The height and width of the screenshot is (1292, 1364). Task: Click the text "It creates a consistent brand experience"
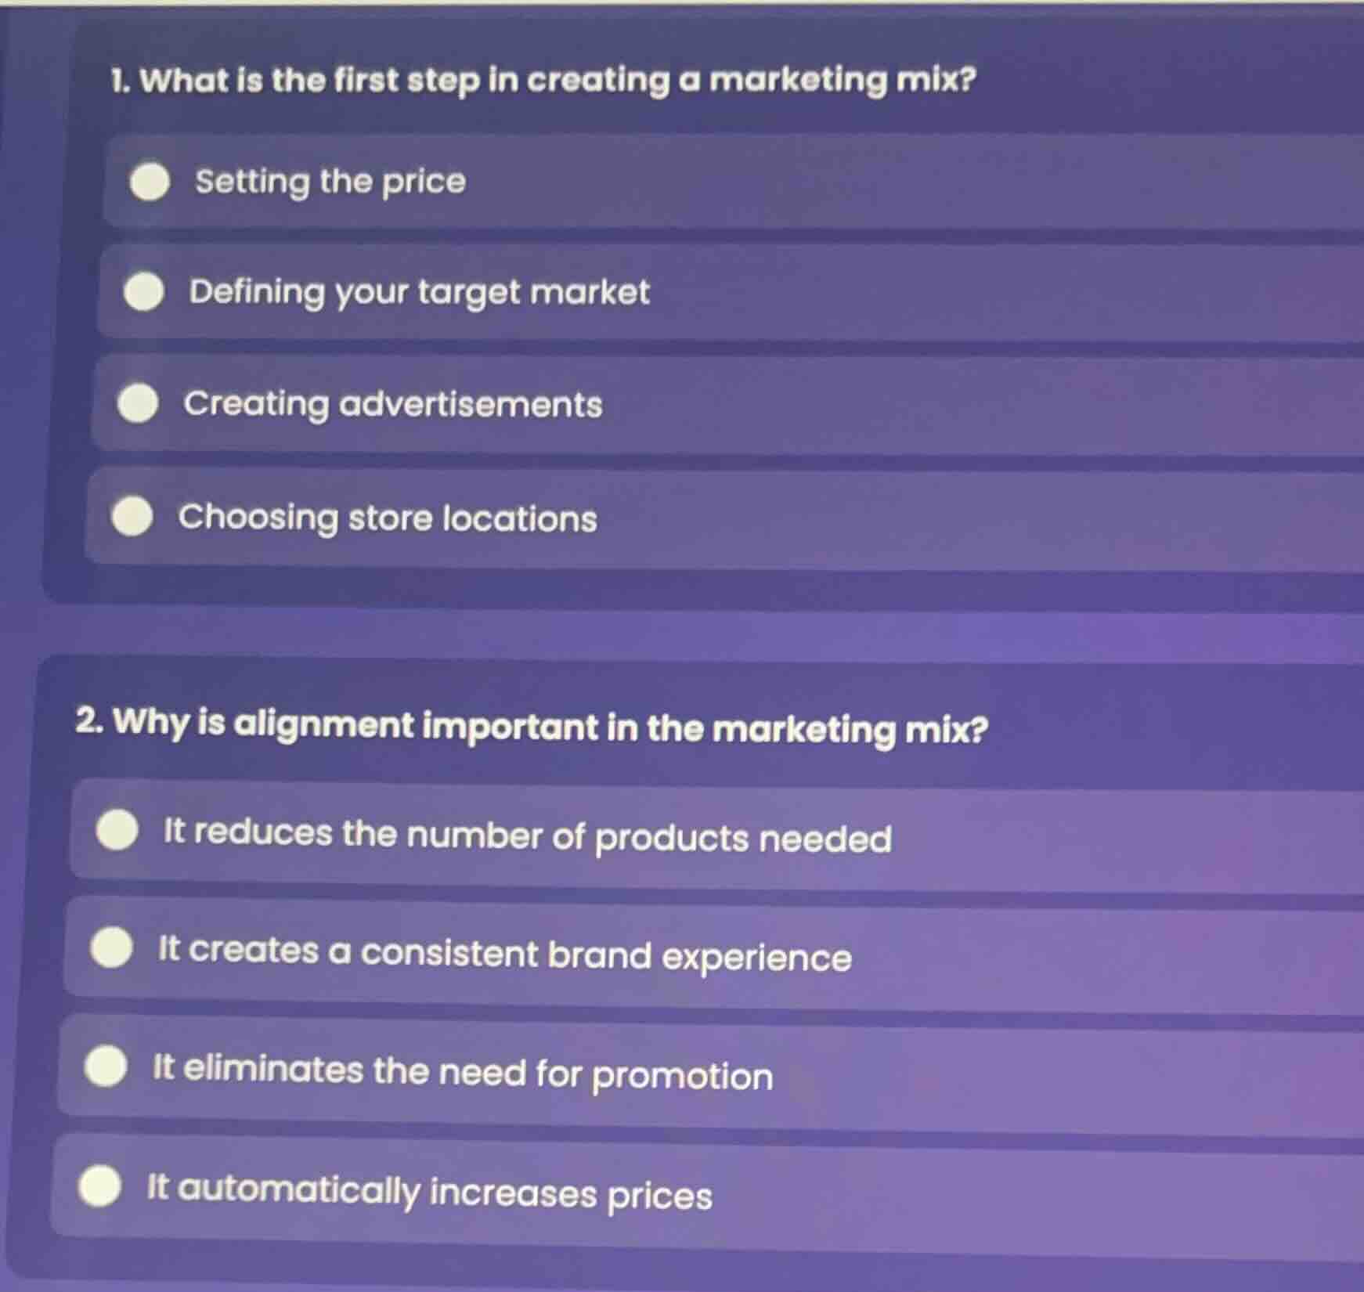(505, 955)
